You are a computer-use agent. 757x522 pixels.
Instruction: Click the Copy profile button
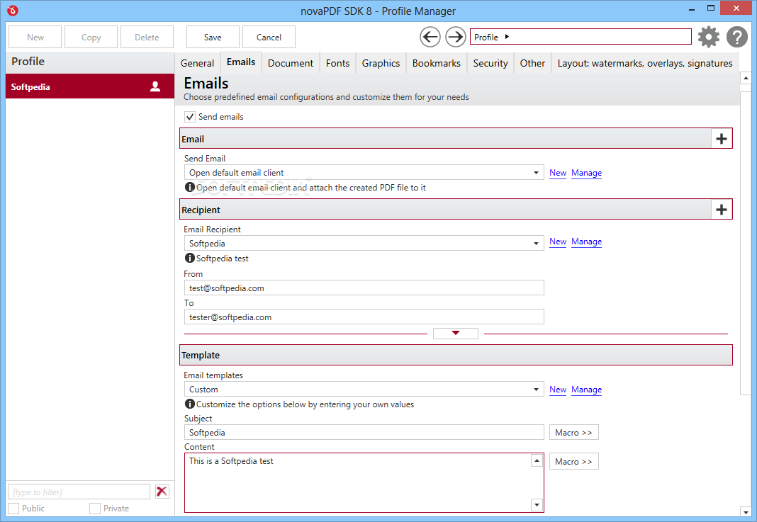pyautogui.click(x=91, y=37)
